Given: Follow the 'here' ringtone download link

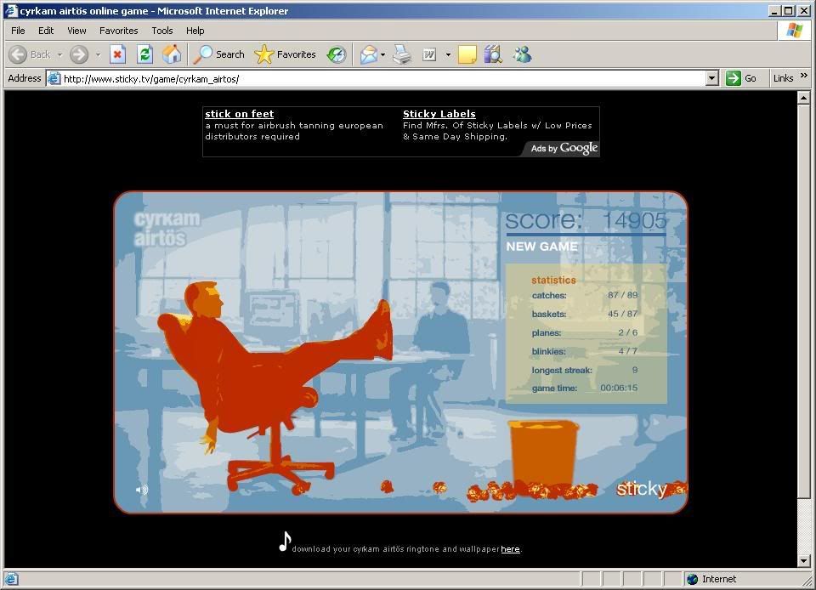Looking at the screenshot, I should pyautogui.click(x=510, y=549).
